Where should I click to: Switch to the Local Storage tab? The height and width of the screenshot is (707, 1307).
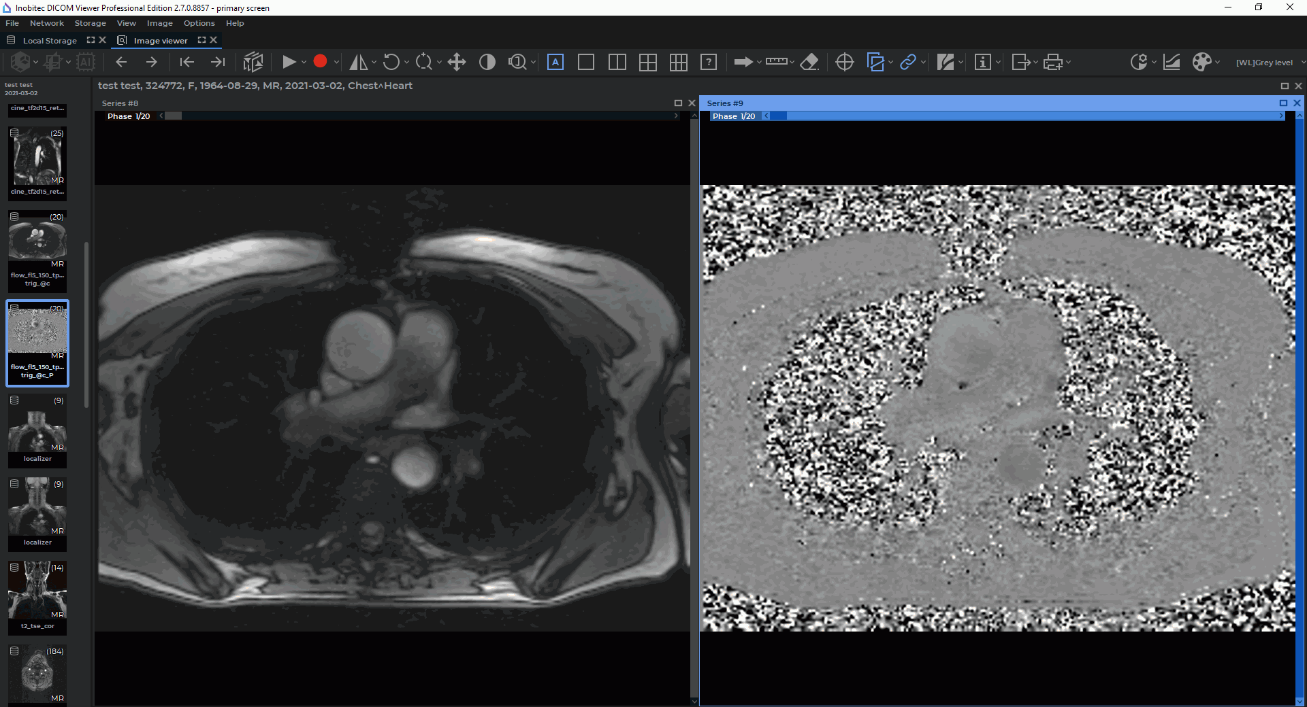coord(50,41)
